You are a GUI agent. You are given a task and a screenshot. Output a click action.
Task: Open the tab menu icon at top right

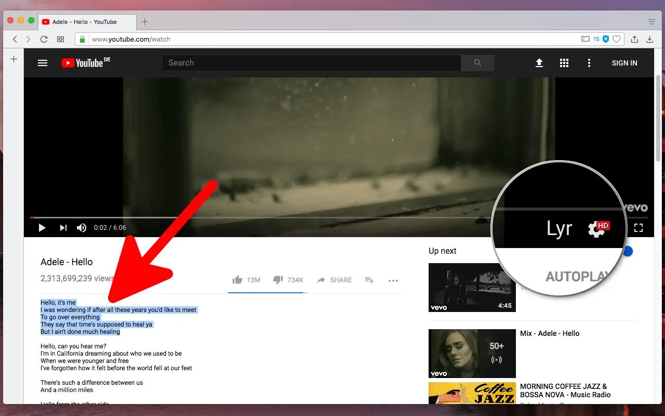(x=651, y=22)
